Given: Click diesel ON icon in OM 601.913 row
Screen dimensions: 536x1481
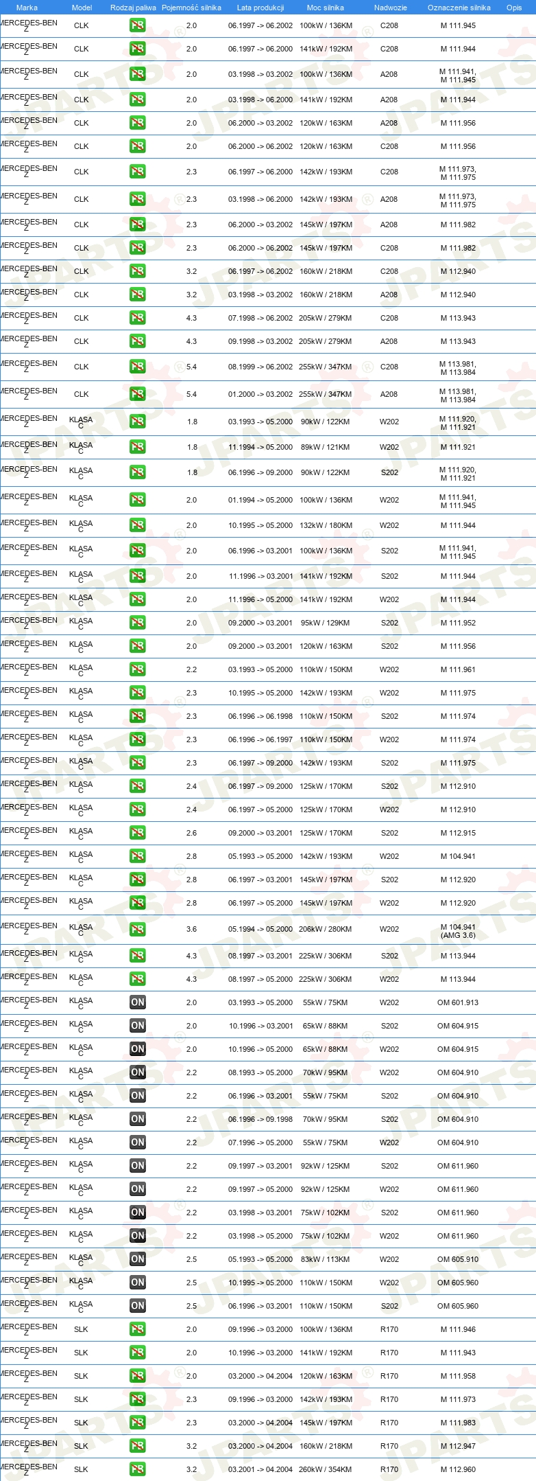Looking at the screenshot, I should 138,1002.
